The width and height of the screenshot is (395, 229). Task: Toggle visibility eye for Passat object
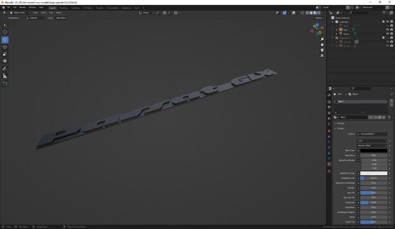pos(388,33)
